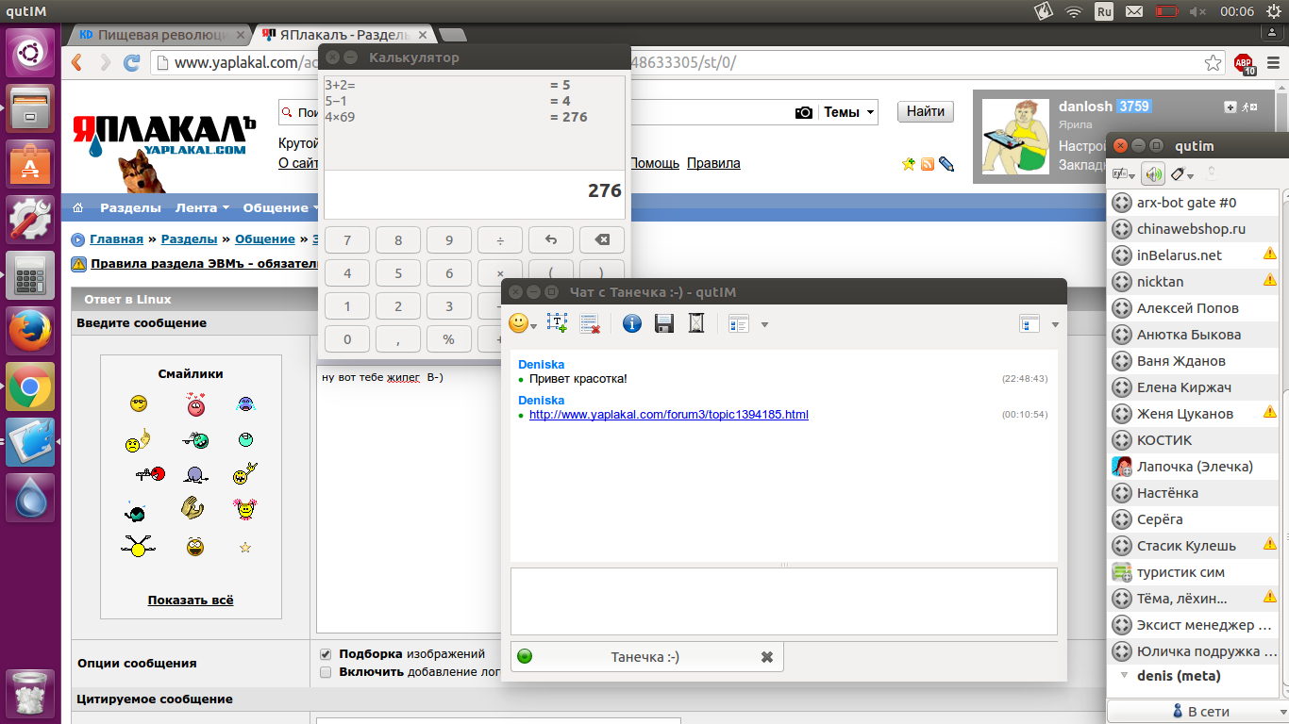Click the percent key in calculator
Image resolution: width=1289 pixels, height=724 pixels.
(449, 338)
